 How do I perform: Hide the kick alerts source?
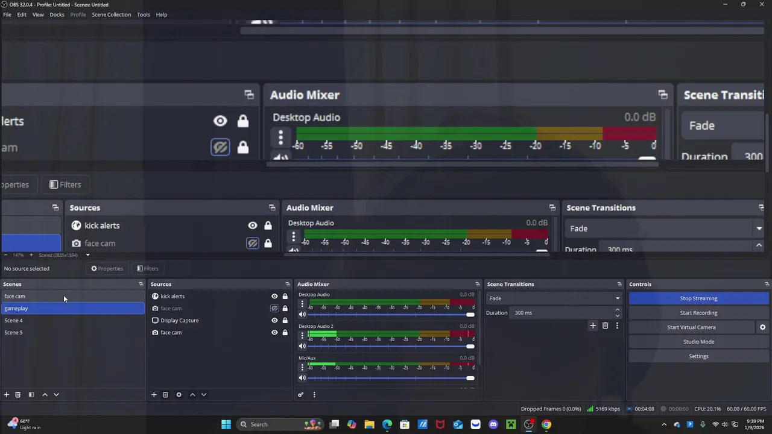274,297
